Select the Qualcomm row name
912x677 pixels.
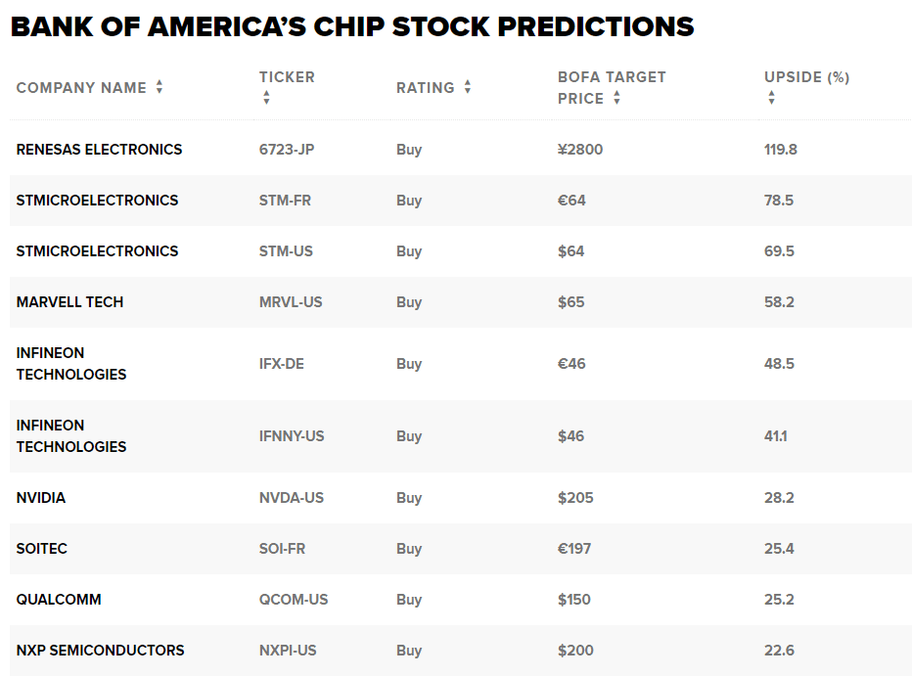coord(59,600)
